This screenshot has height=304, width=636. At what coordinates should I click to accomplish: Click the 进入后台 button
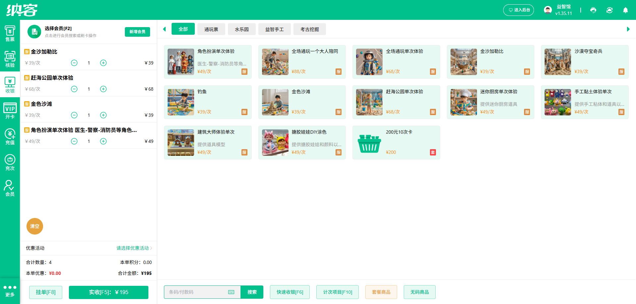coord(519,10)
